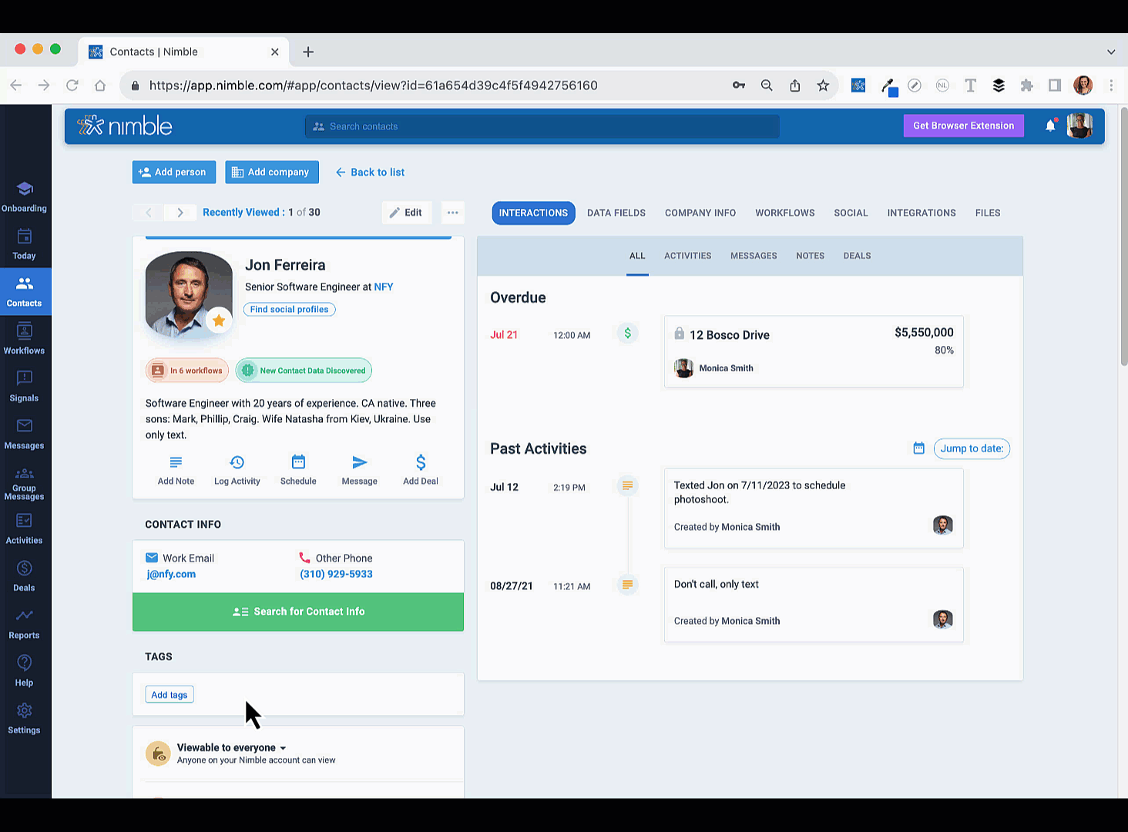This screenshot has height=832, width=1128.
Task: Click the Jump to date button
Action: tap(971, 448)
